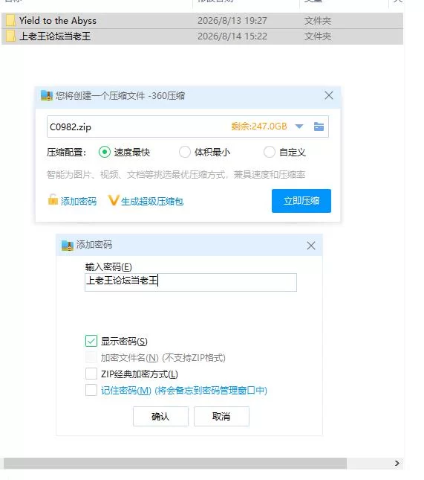424x480 pixels.
Task: Click the lock icon for 添加密码
Action: (x=53, y=199)
